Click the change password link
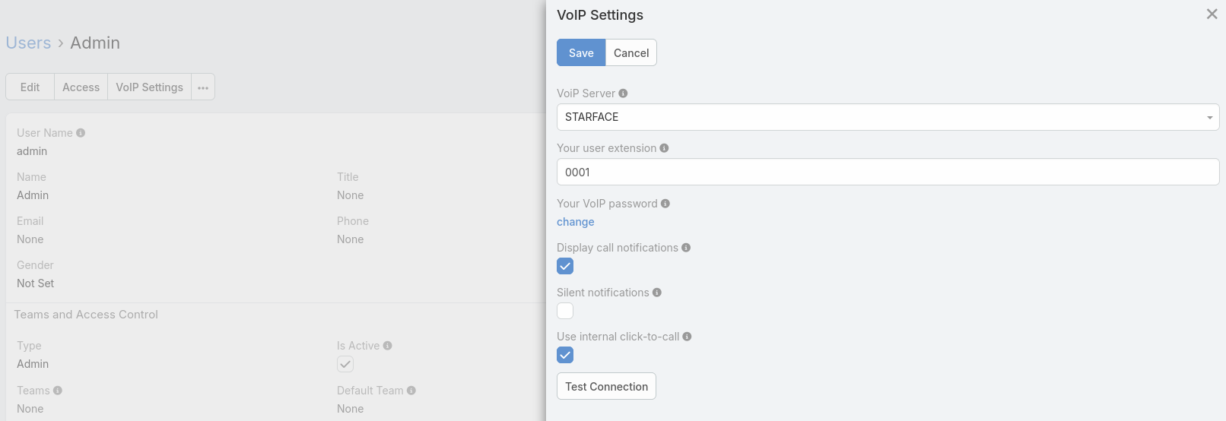Viewport: 1226px width, 421px height. 576,222
